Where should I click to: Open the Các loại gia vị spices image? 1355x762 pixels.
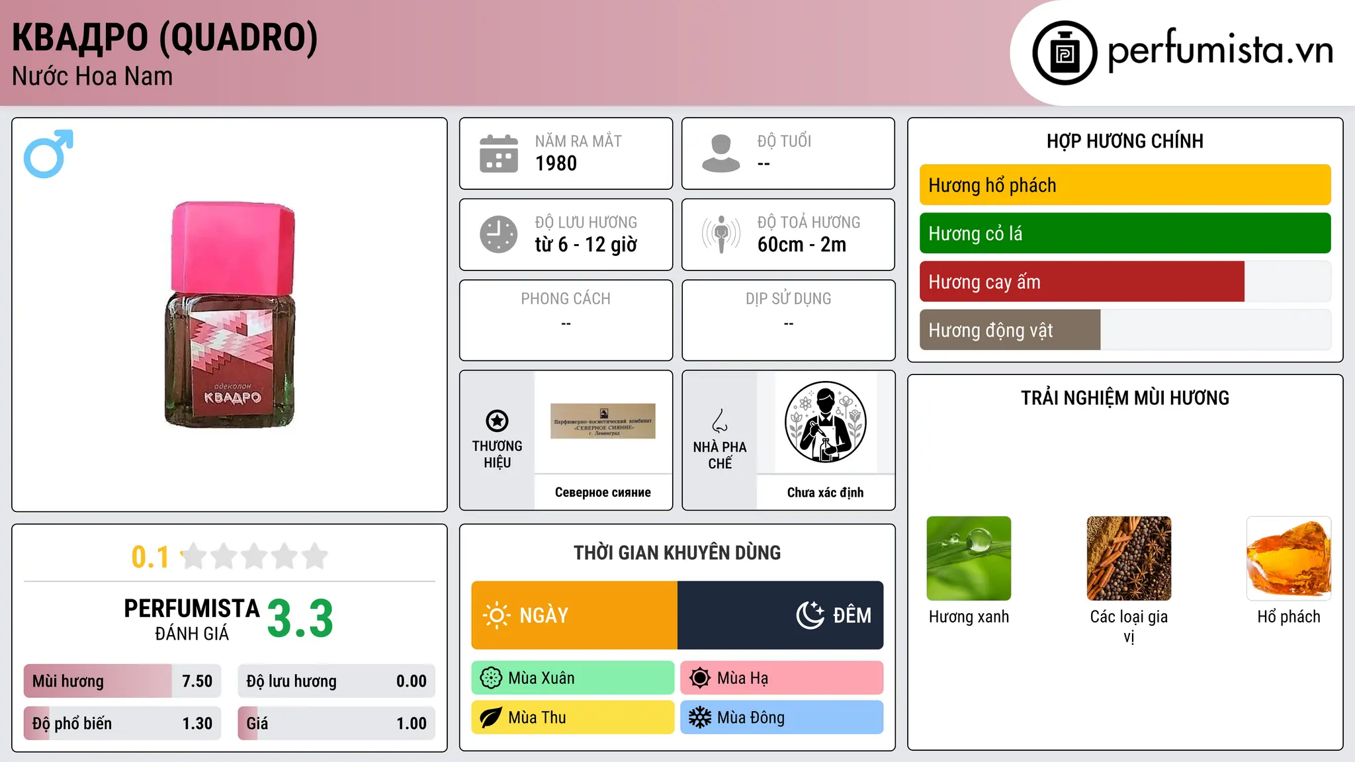point(1129,558)
